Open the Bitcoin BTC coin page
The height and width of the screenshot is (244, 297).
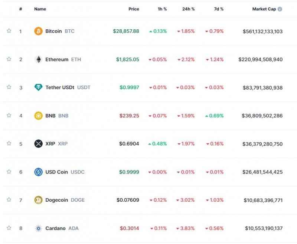(x=54, y=31)
